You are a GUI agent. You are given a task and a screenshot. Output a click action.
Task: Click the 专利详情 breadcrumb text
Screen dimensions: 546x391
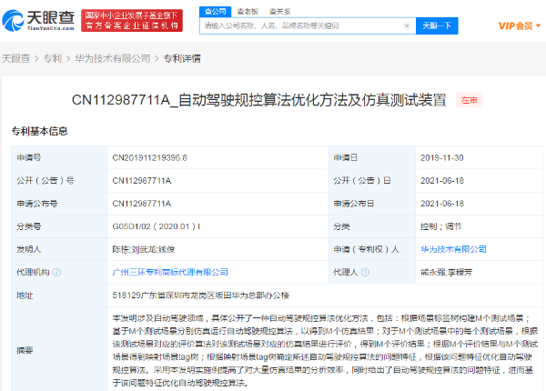tap(182, 58)
